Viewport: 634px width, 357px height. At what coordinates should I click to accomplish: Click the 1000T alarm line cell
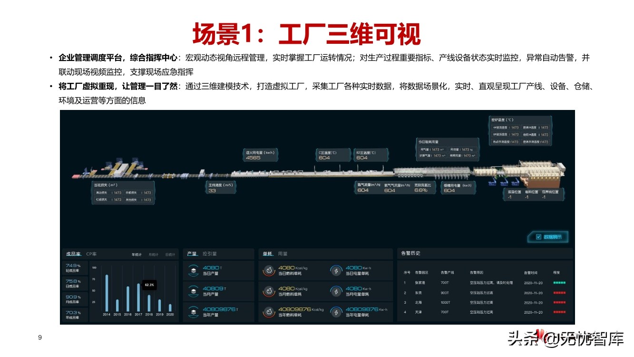coord(445,302)
